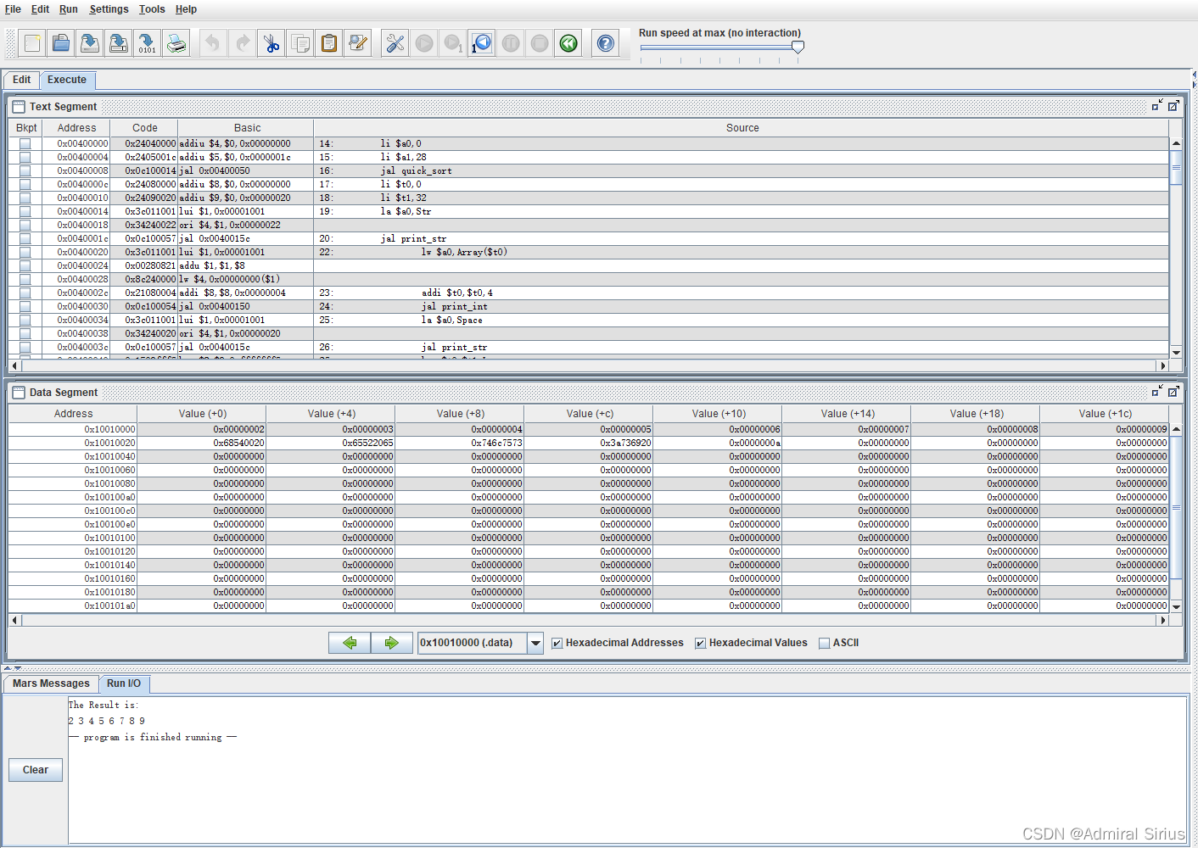The width and height of the screenshot is (1198, 848).
Task: Open the Run menu
Action: [69, 9]
